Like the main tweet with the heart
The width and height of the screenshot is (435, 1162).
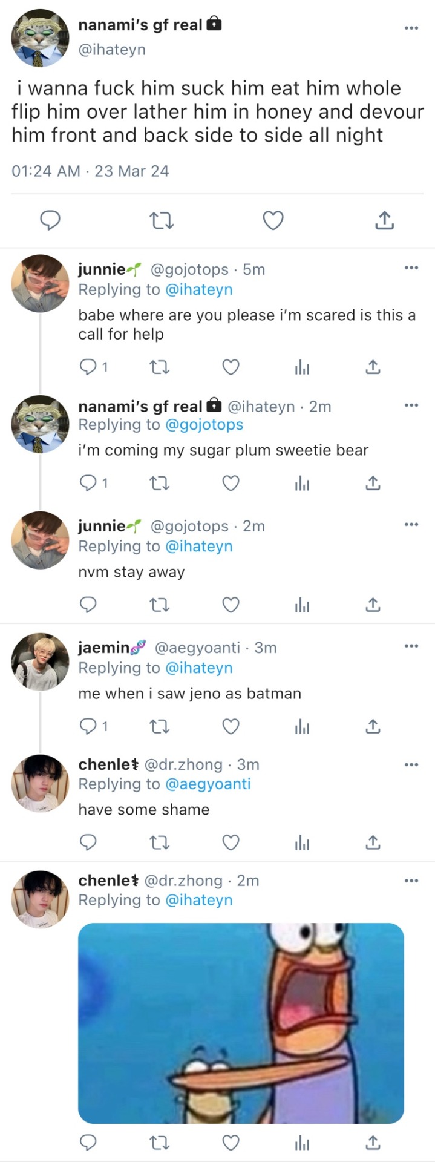(x=273, y=220)
